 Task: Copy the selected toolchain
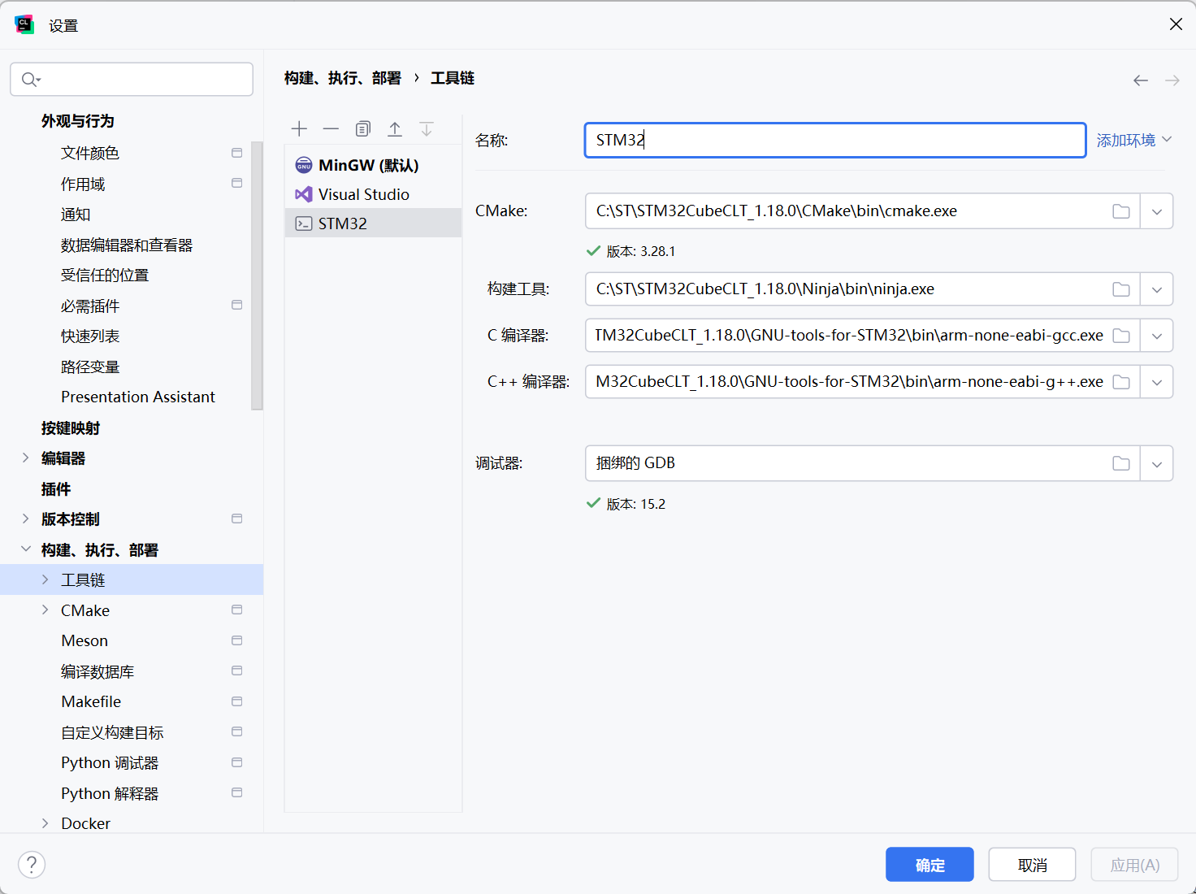coord(363,129)
